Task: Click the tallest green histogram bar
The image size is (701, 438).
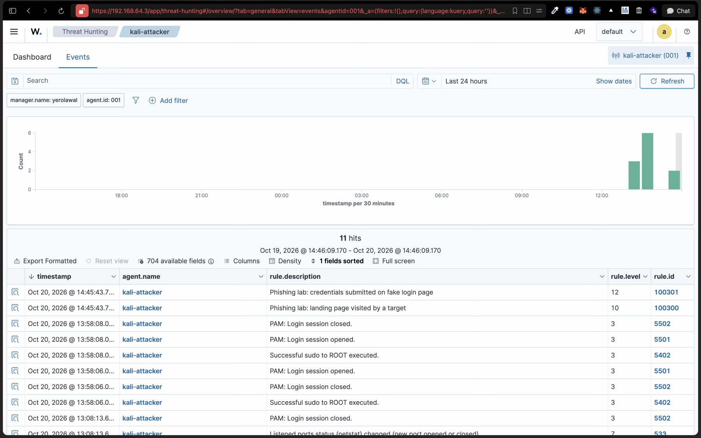Action: coord(647,161)
